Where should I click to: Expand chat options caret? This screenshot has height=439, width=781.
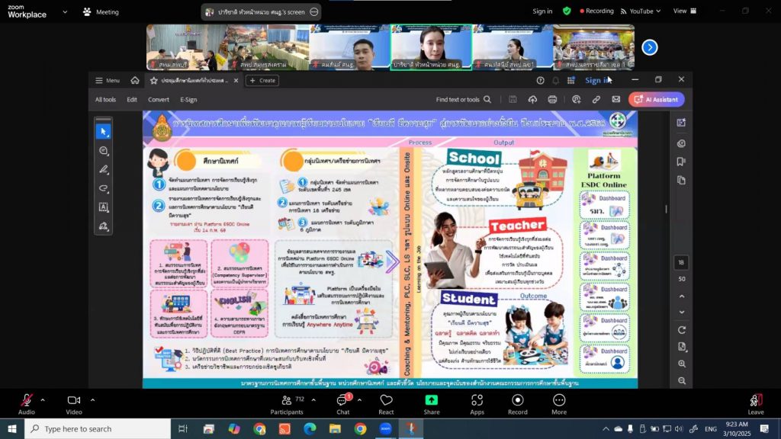[x=359, y=399]
